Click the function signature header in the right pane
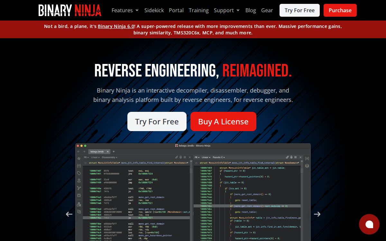Viewport: 386px width, 241px height. [250, 163]
